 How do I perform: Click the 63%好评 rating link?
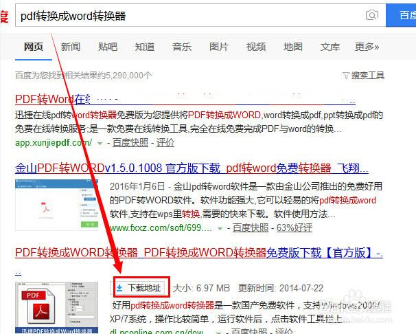click(294, 227)
